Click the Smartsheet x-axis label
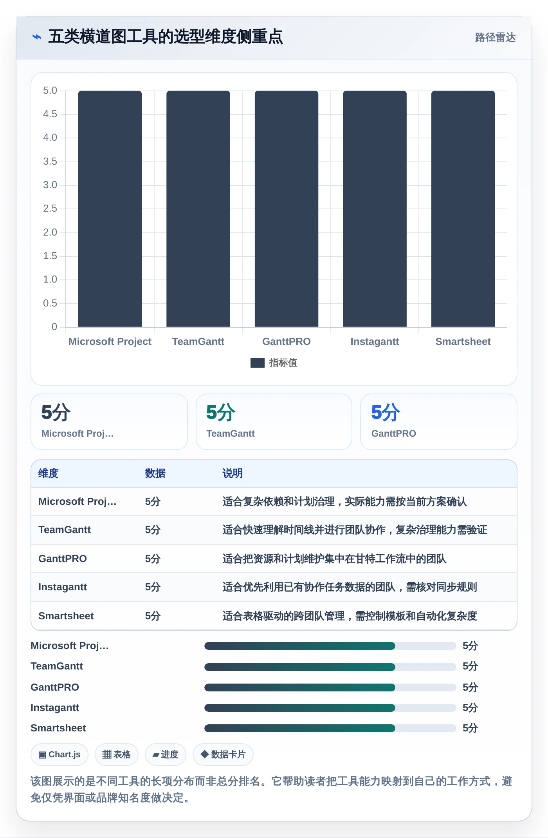The height and width of the screenshot is (838, 548). (463, 341)
